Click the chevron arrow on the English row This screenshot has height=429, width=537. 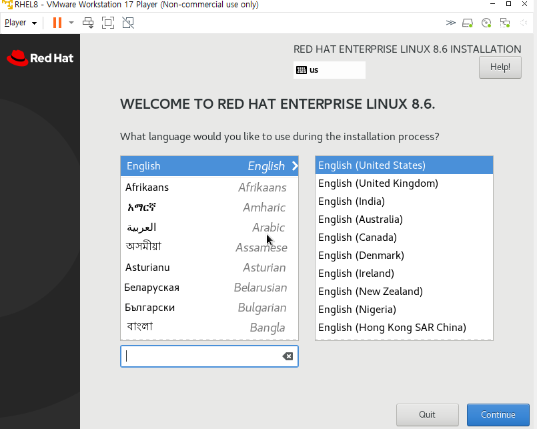coord(295,166)
